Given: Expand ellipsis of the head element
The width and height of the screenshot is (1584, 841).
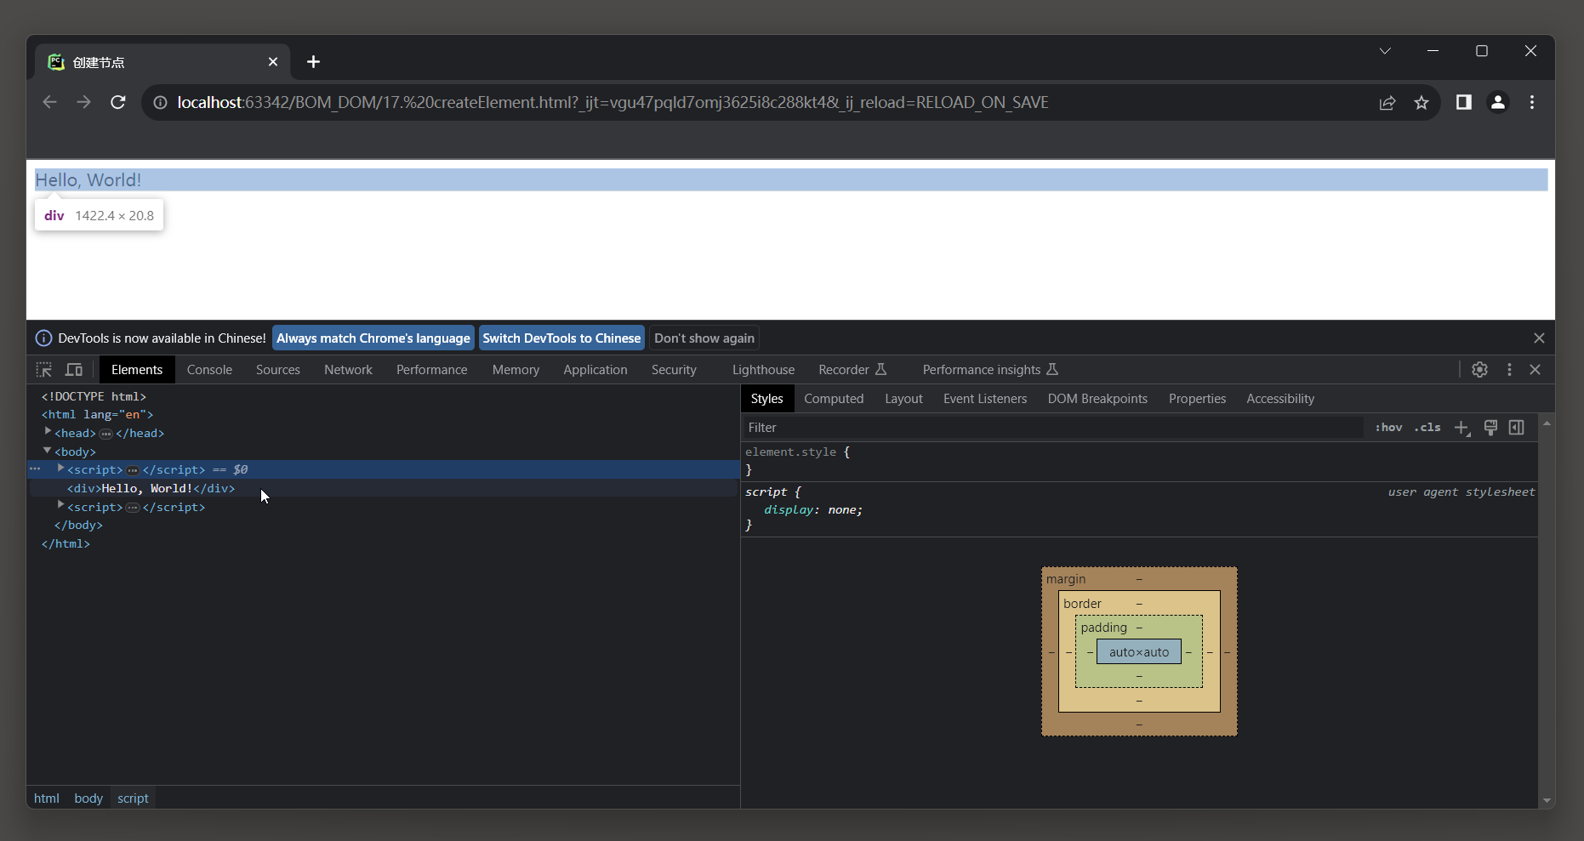Looking at the screenshot, I should click(x=105, y=434).
